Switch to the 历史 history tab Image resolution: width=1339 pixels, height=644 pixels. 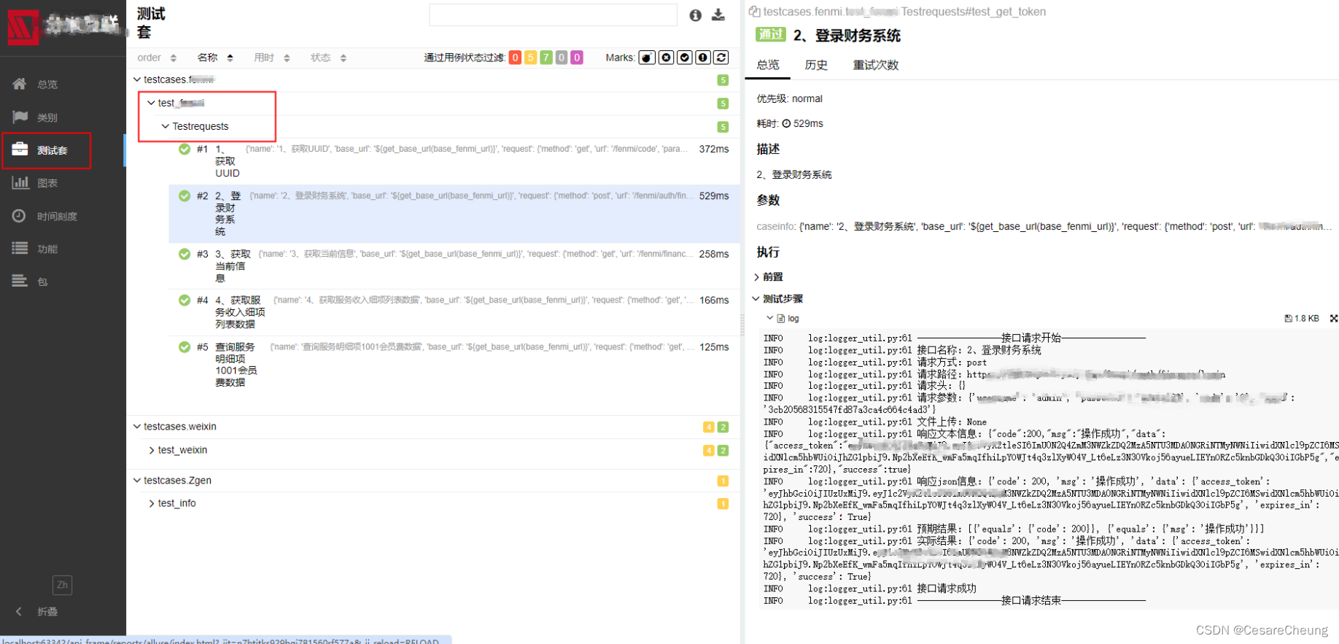pyautogui.click(x=816, y=65)
